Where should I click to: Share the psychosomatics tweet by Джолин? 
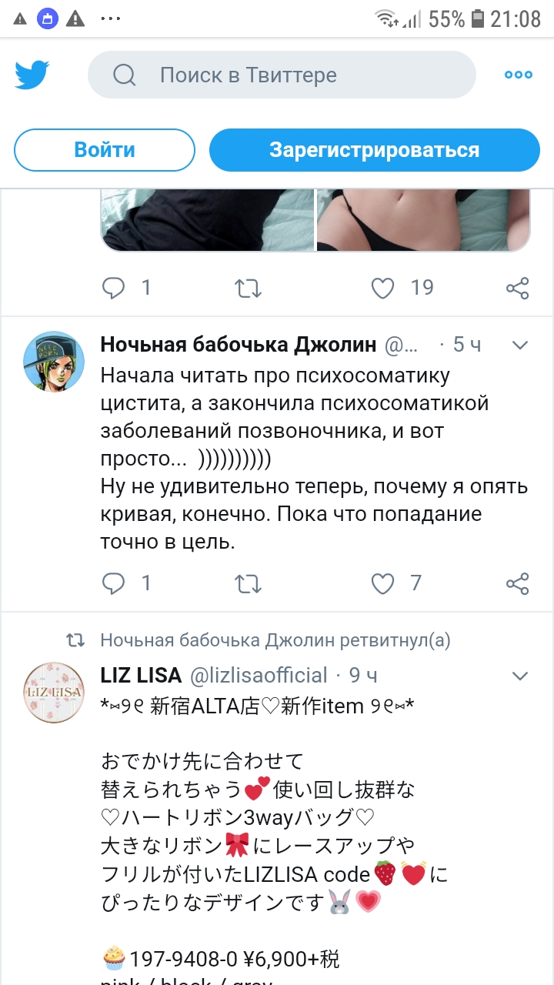point(517,584)
